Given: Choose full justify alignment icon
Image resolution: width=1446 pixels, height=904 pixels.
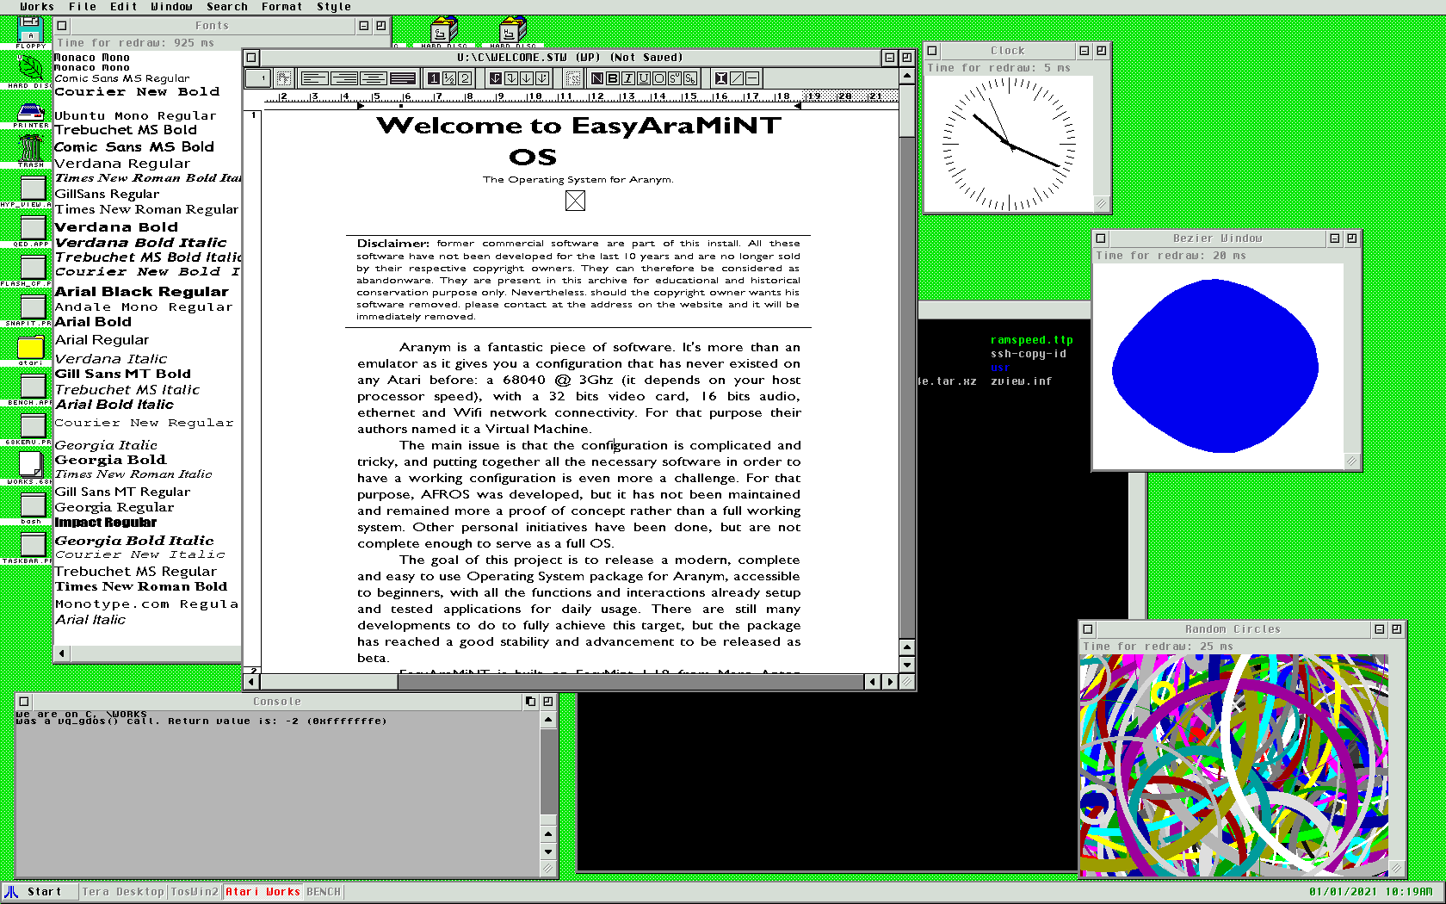Looking at the screenshot, I should click(x=402, y=78).
